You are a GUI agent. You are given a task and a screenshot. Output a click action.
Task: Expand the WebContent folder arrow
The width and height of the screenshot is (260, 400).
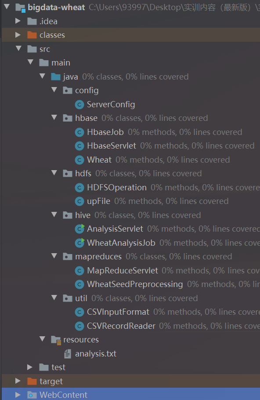pyautogui.click(x=18, y=395)
